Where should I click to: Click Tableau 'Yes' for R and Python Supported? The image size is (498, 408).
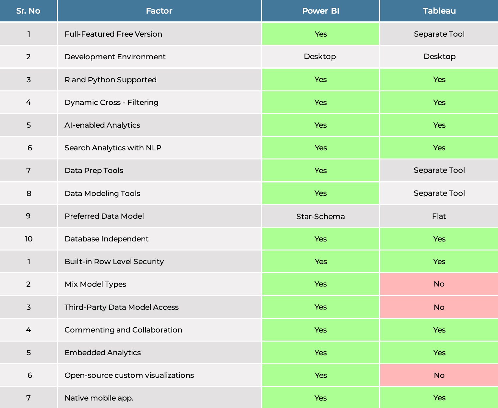pyautogui.click(x=439, y=79)
